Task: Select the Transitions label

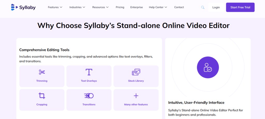Action: [89, 105]
